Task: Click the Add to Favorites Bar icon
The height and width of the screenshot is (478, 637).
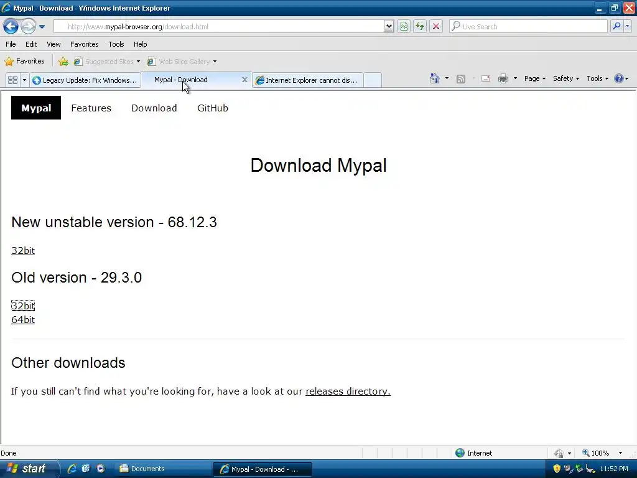Action: tap(63, 62)
